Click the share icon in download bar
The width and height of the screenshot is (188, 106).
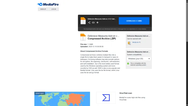89,23
